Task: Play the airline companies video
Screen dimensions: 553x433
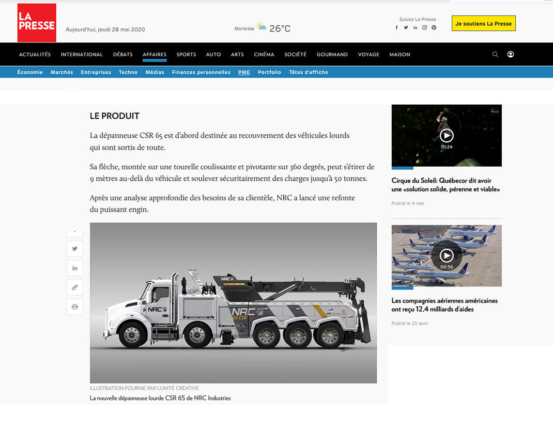Action: click(447, 255)
